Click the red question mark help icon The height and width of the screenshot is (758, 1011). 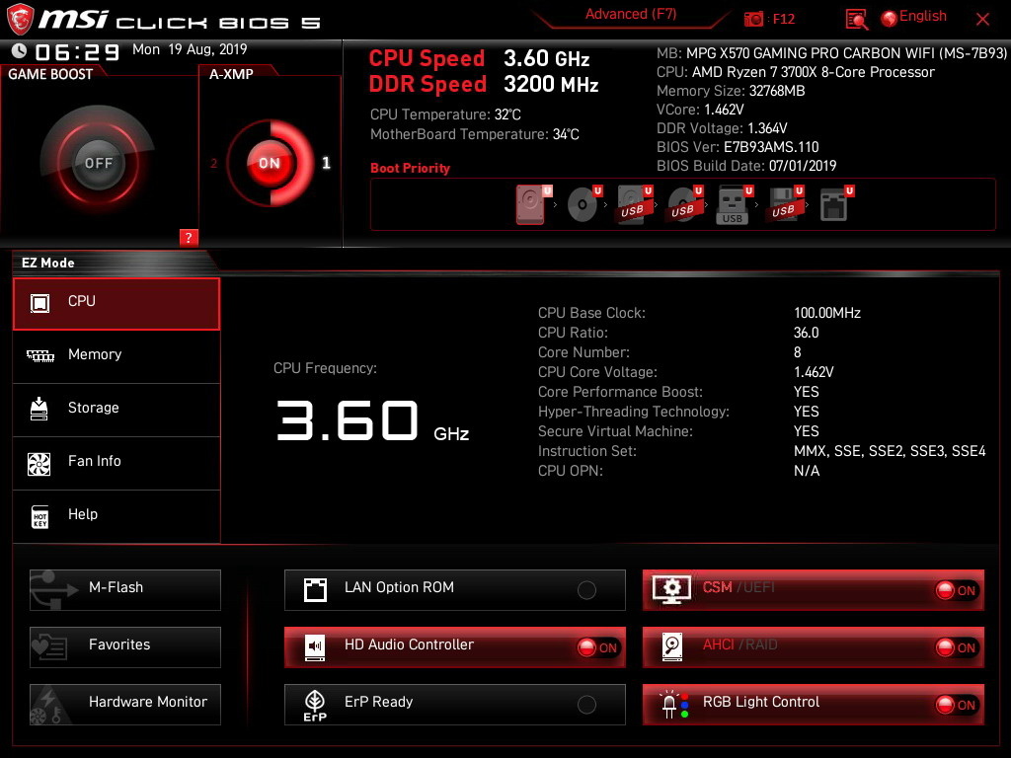pyautogui.click(x=189, y=237)
